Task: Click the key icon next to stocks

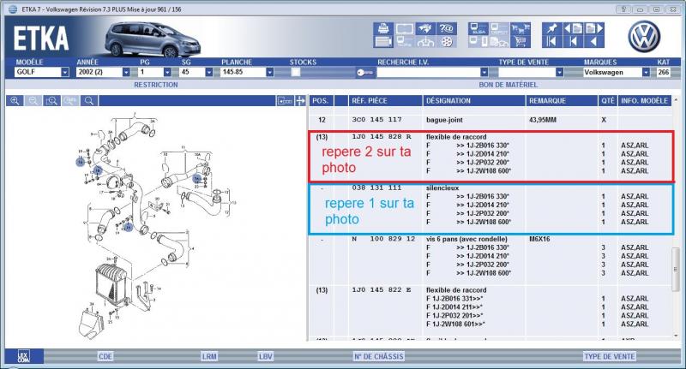Action: click(x=364, y=73)
